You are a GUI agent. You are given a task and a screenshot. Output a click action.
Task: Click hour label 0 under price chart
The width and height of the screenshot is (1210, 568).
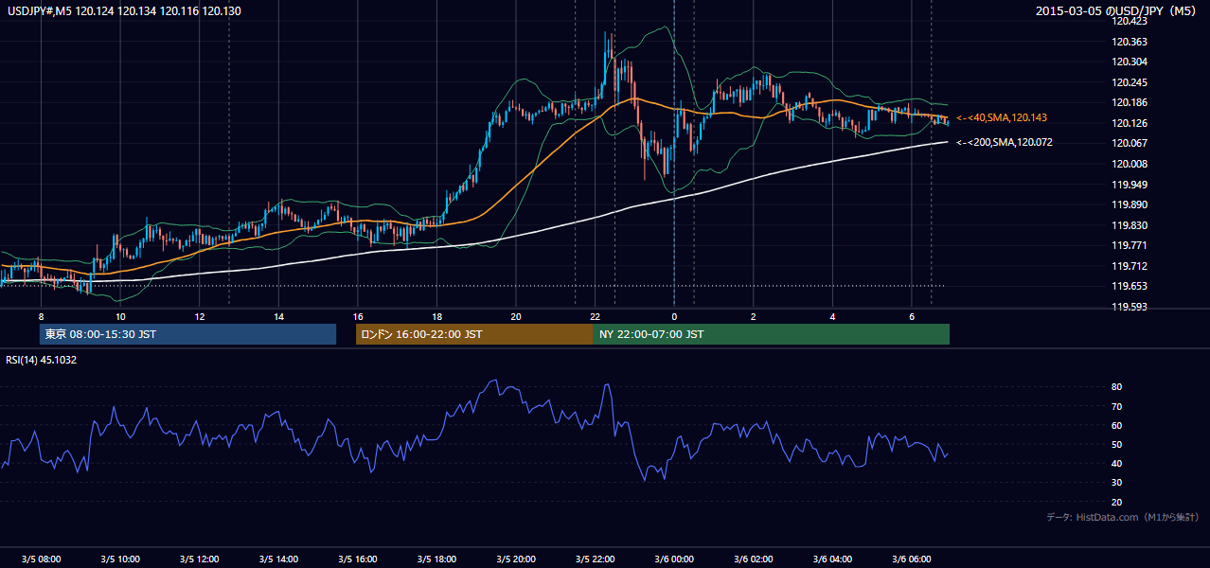pos(674,316)
